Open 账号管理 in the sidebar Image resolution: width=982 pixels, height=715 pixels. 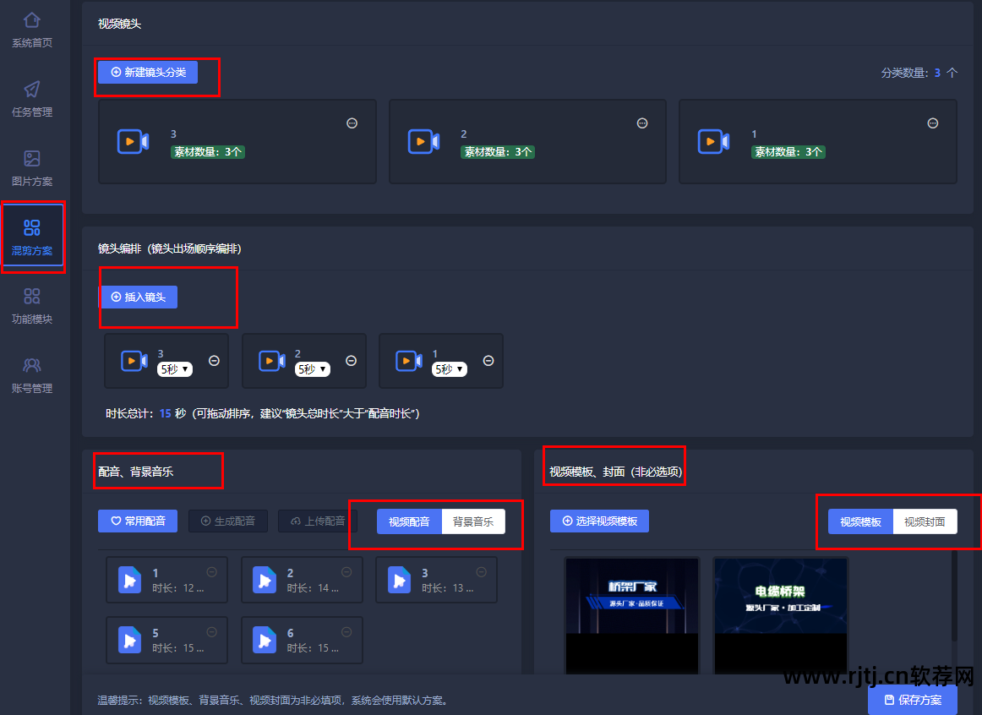pyautogui.click(x=32, y=375)
